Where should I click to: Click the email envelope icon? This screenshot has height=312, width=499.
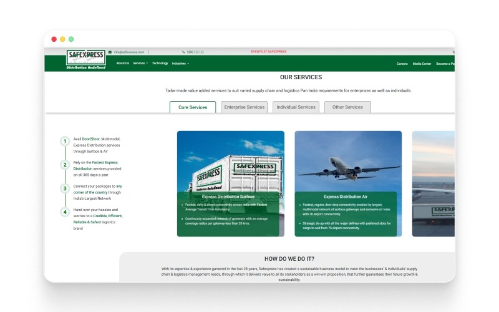click(x=110, y=52)
